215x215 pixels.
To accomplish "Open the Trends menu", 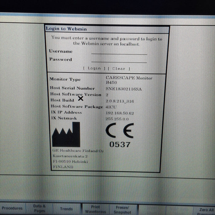I will (66, 209).
